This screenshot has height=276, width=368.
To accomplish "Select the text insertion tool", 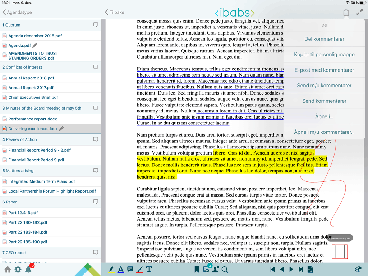I will coord(149,269).
